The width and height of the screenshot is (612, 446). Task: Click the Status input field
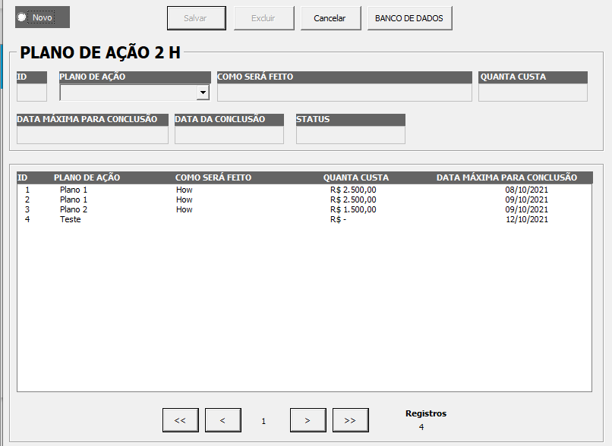coord(350,134)
